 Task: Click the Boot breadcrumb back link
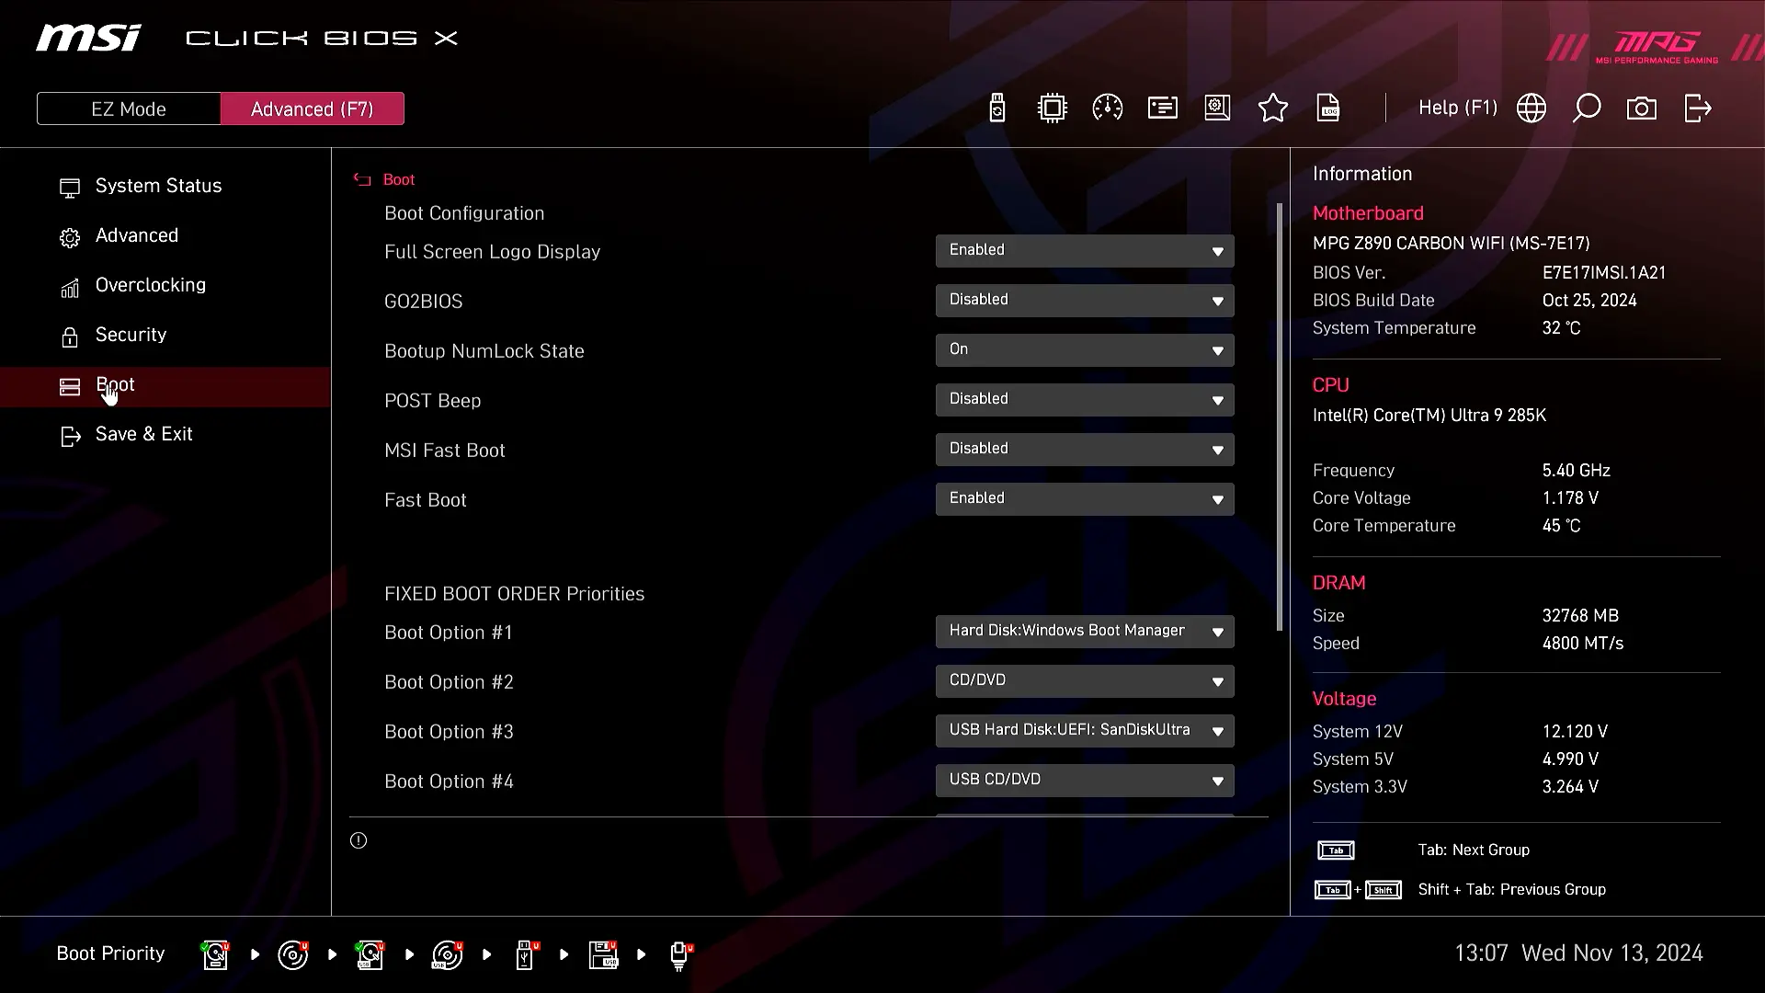pyautogui.click(x=398, y=179)
